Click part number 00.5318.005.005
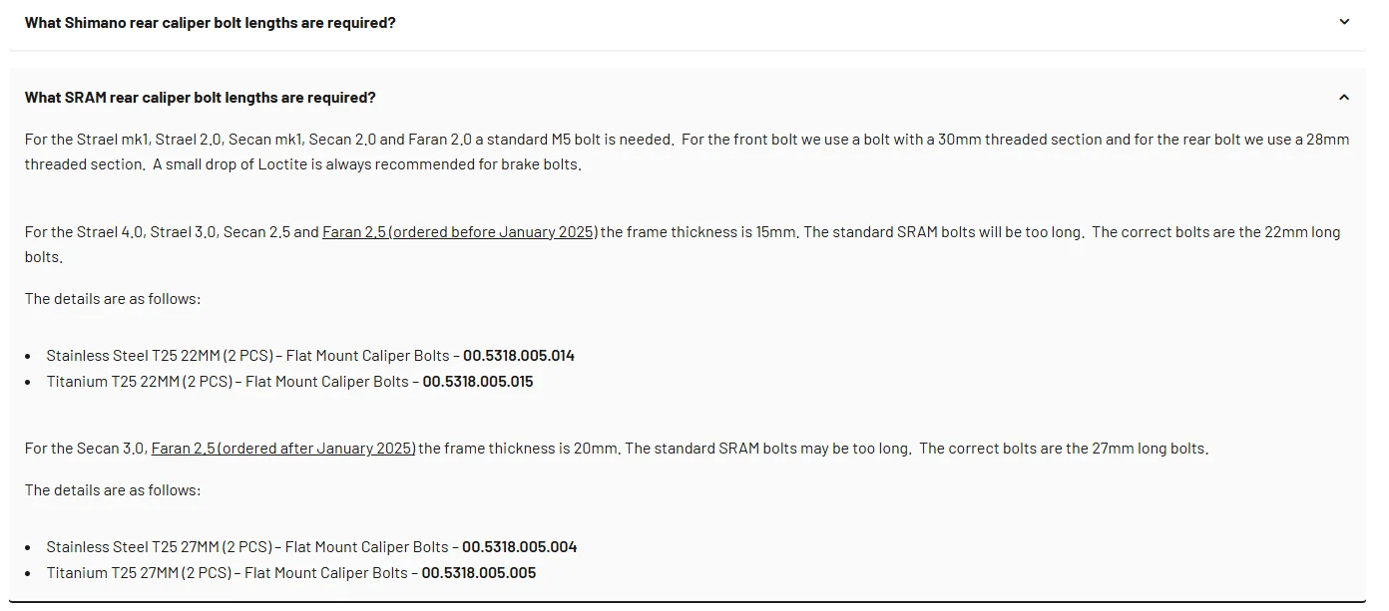 478,573
